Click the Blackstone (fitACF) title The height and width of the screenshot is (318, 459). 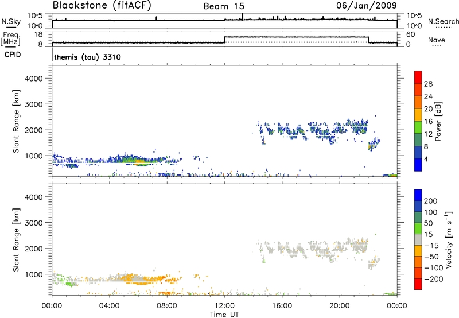tap(102, 5)
